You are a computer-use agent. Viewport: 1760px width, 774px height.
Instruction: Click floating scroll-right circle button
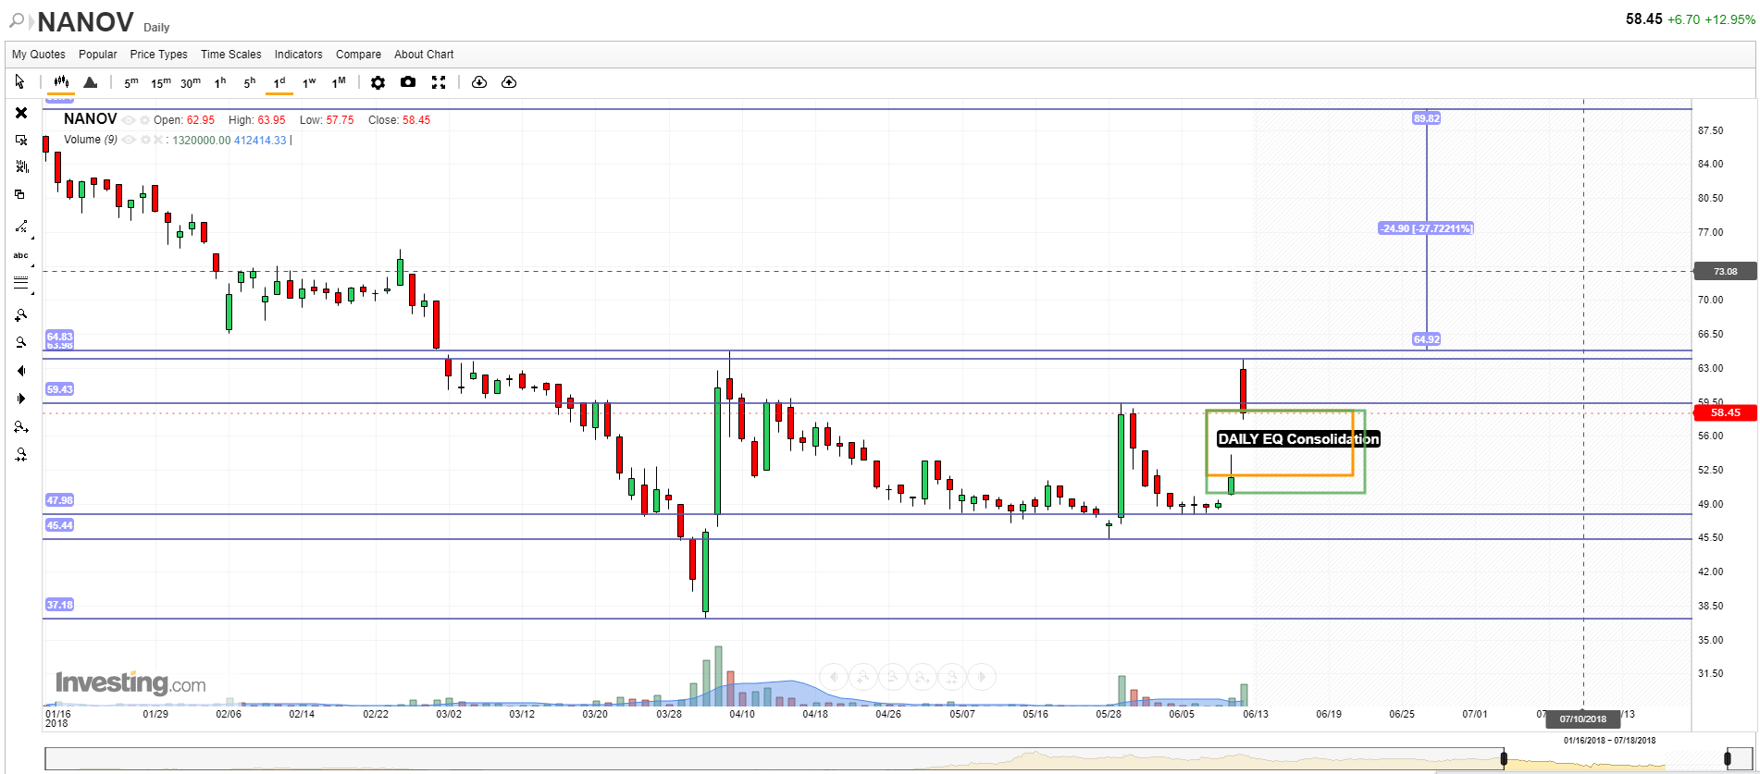(981, 677)
